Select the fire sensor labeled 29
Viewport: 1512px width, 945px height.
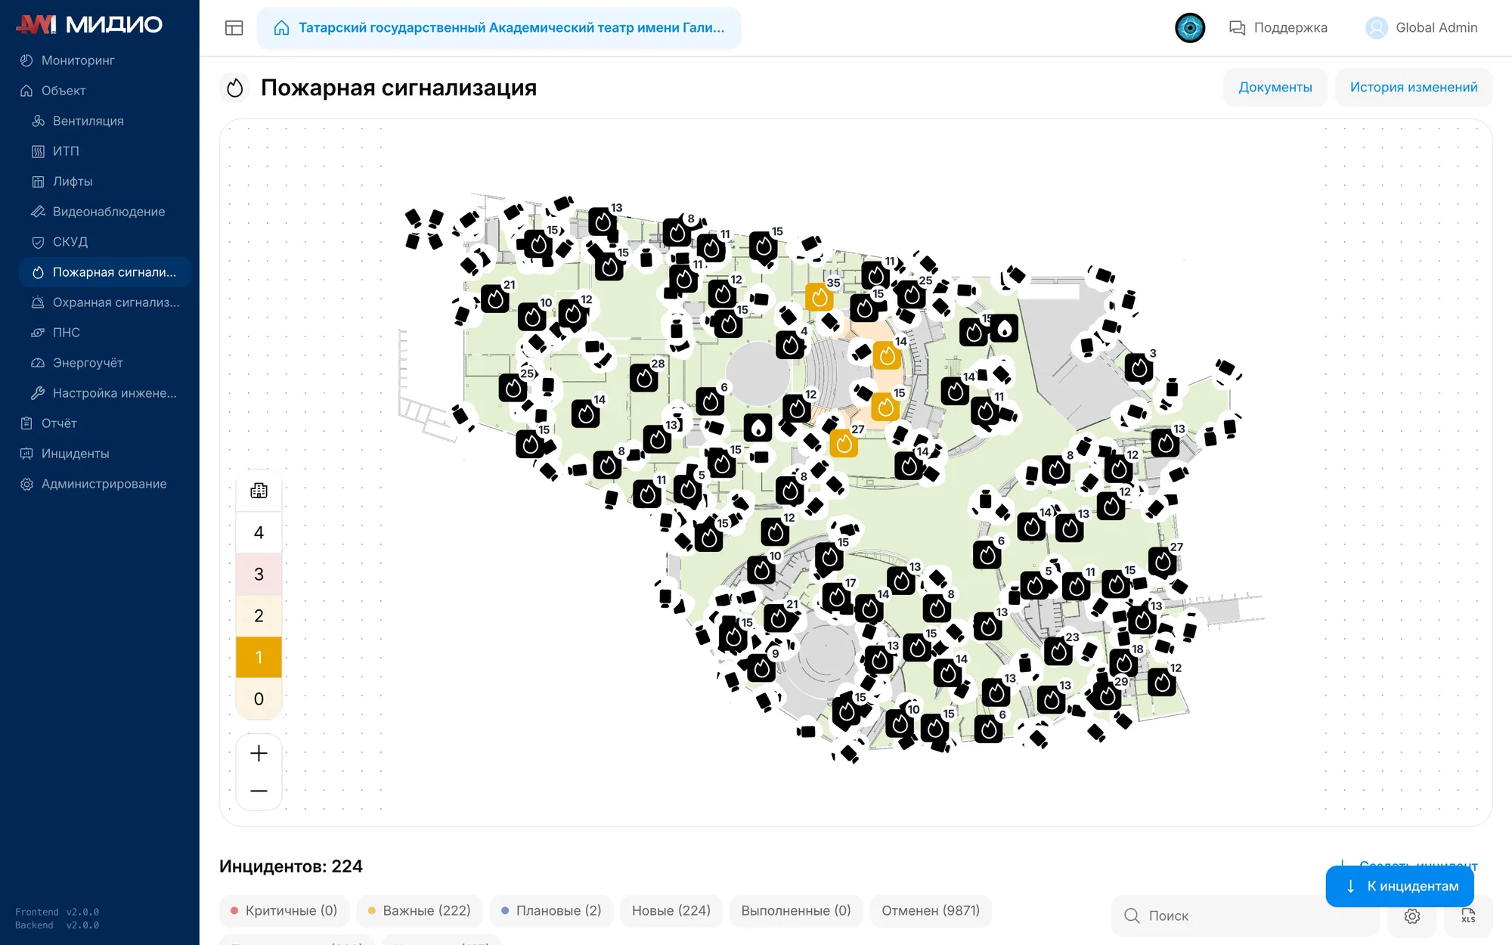coord(1107,696)
